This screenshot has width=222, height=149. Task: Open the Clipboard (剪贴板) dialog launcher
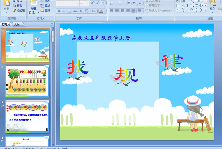pos(24,18)
